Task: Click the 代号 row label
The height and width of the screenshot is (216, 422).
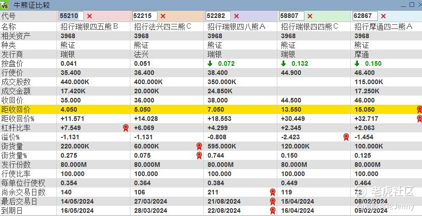Action: 8,16
